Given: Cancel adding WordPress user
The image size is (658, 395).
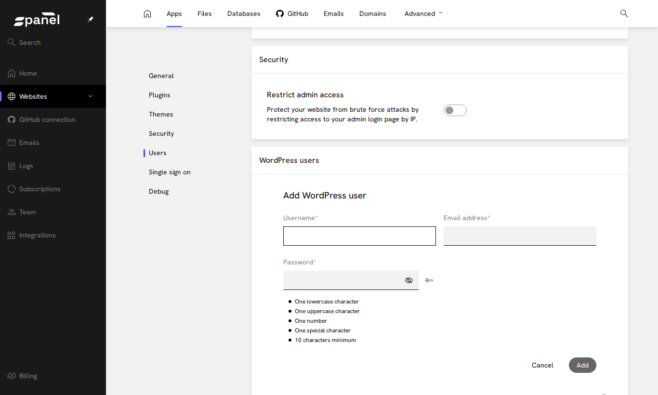Looking at the screenshot, I should [x=542, y=365].
